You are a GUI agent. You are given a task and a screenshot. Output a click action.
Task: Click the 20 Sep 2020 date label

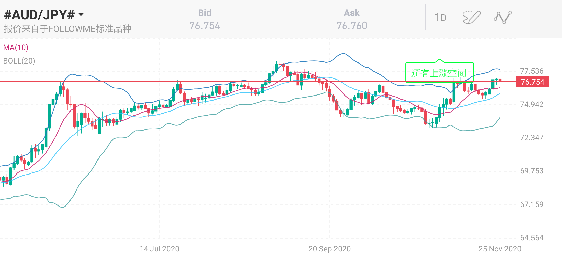(x=330, y=249)
